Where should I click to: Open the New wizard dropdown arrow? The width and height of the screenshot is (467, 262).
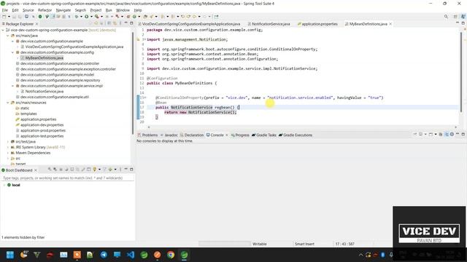click(x=9, y=17)
